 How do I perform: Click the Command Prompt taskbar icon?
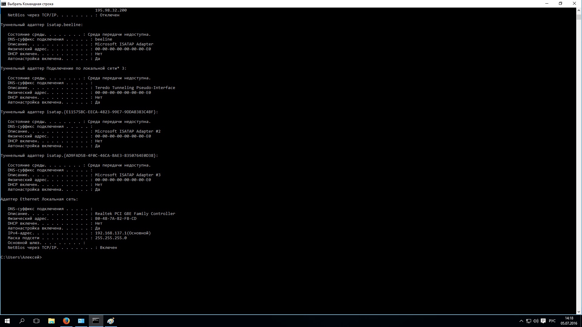(96, 321)
